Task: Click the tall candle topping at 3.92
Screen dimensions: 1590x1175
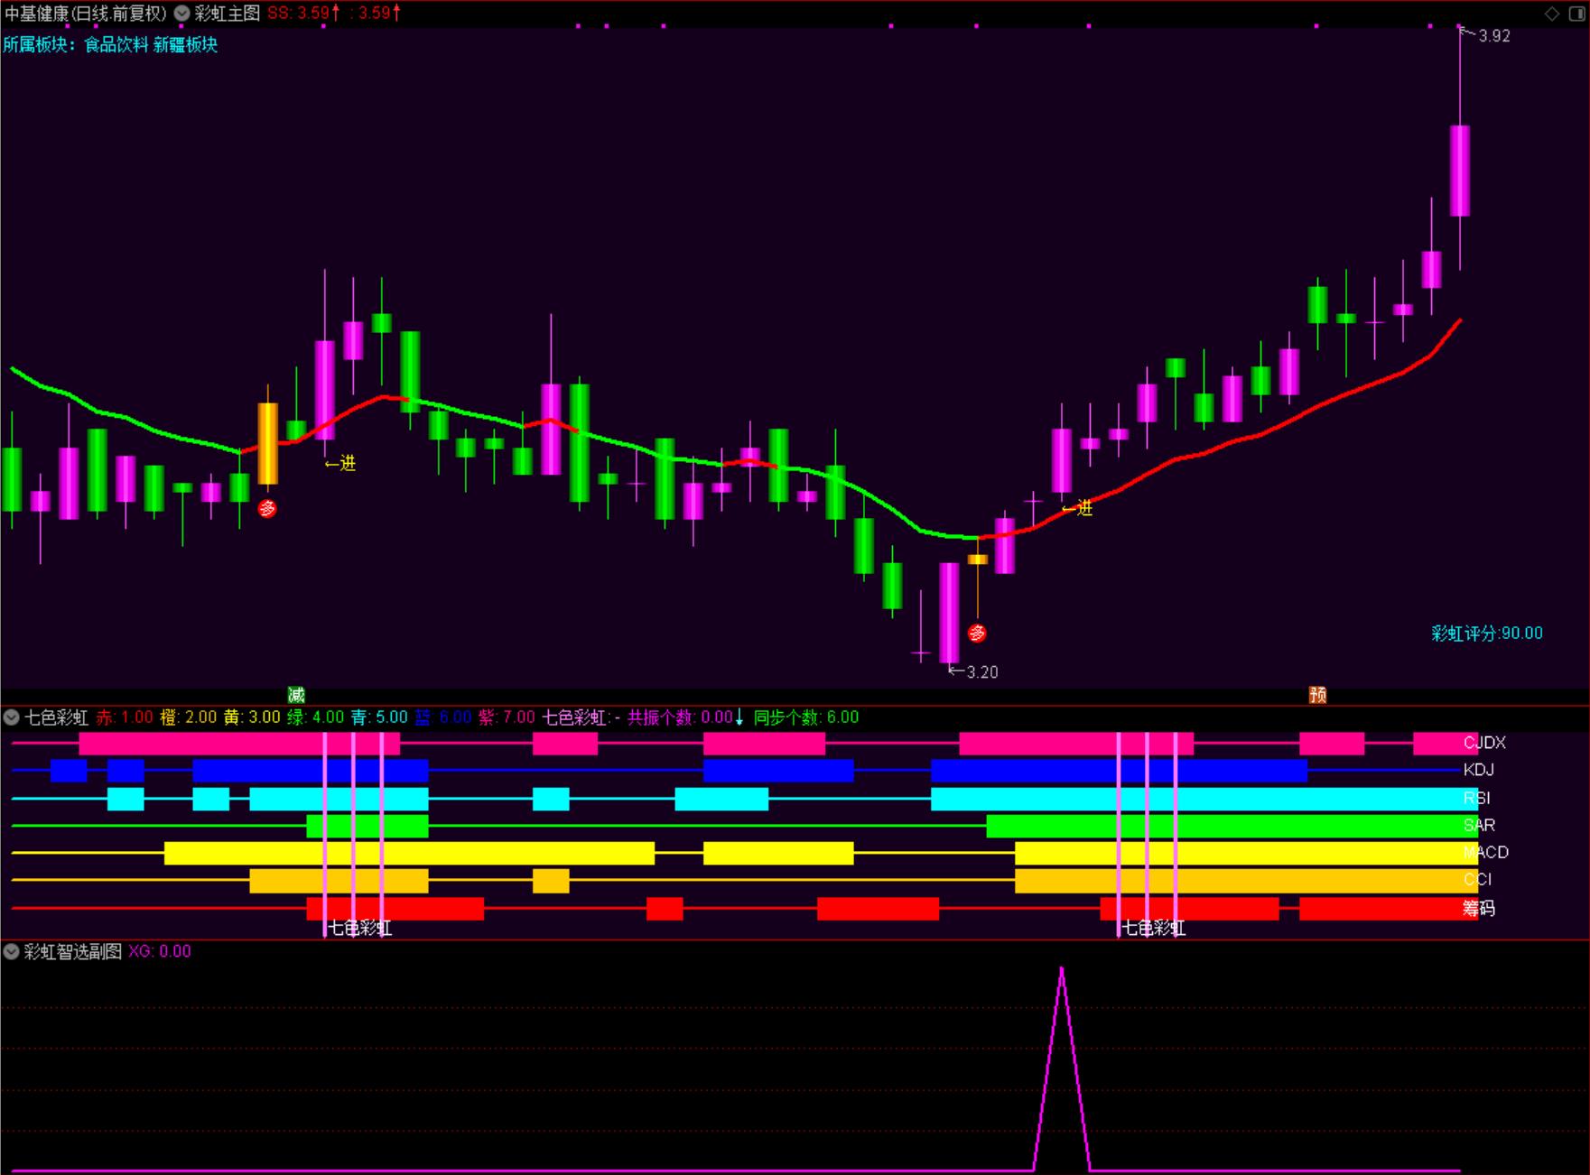Action: coord(1460,171)
